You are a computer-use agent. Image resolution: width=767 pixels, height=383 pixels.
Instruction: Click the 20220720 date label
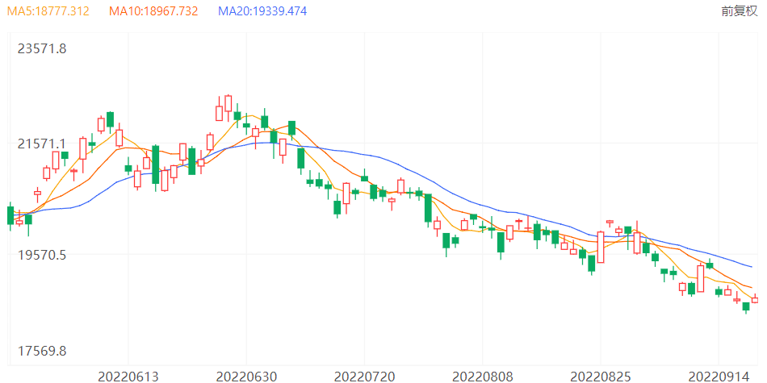coord(364,377)
